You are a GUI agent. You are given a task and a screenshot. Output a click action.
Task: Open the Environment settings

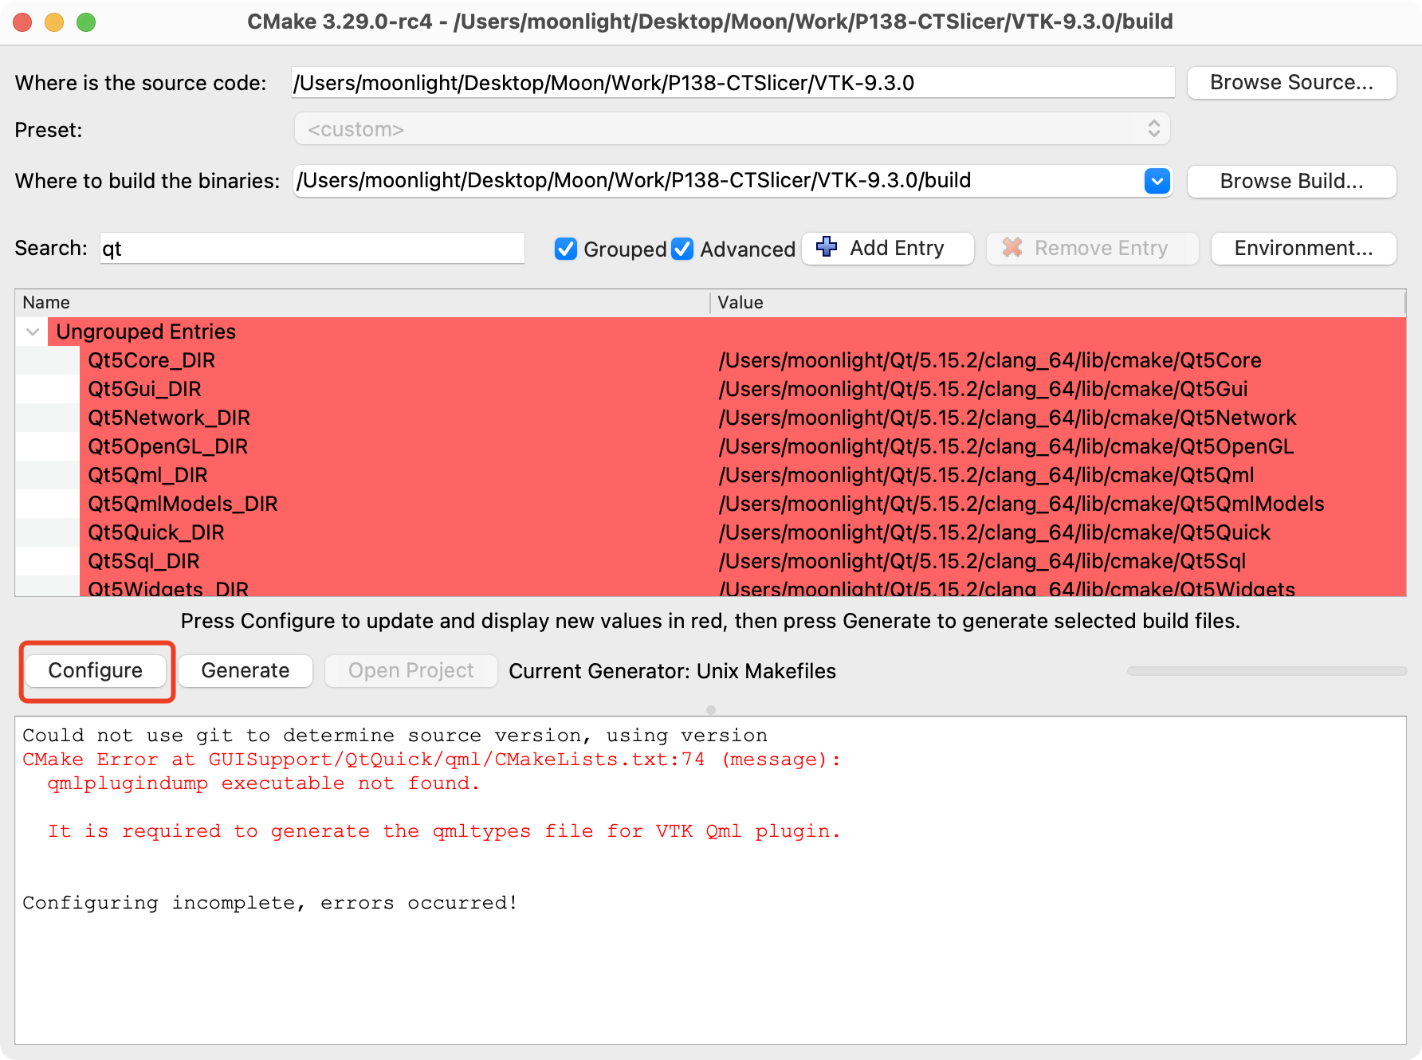coord(1303,248)
